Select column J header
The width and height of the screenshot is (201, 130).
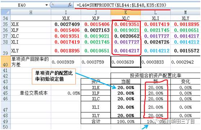tap(96, 12)
